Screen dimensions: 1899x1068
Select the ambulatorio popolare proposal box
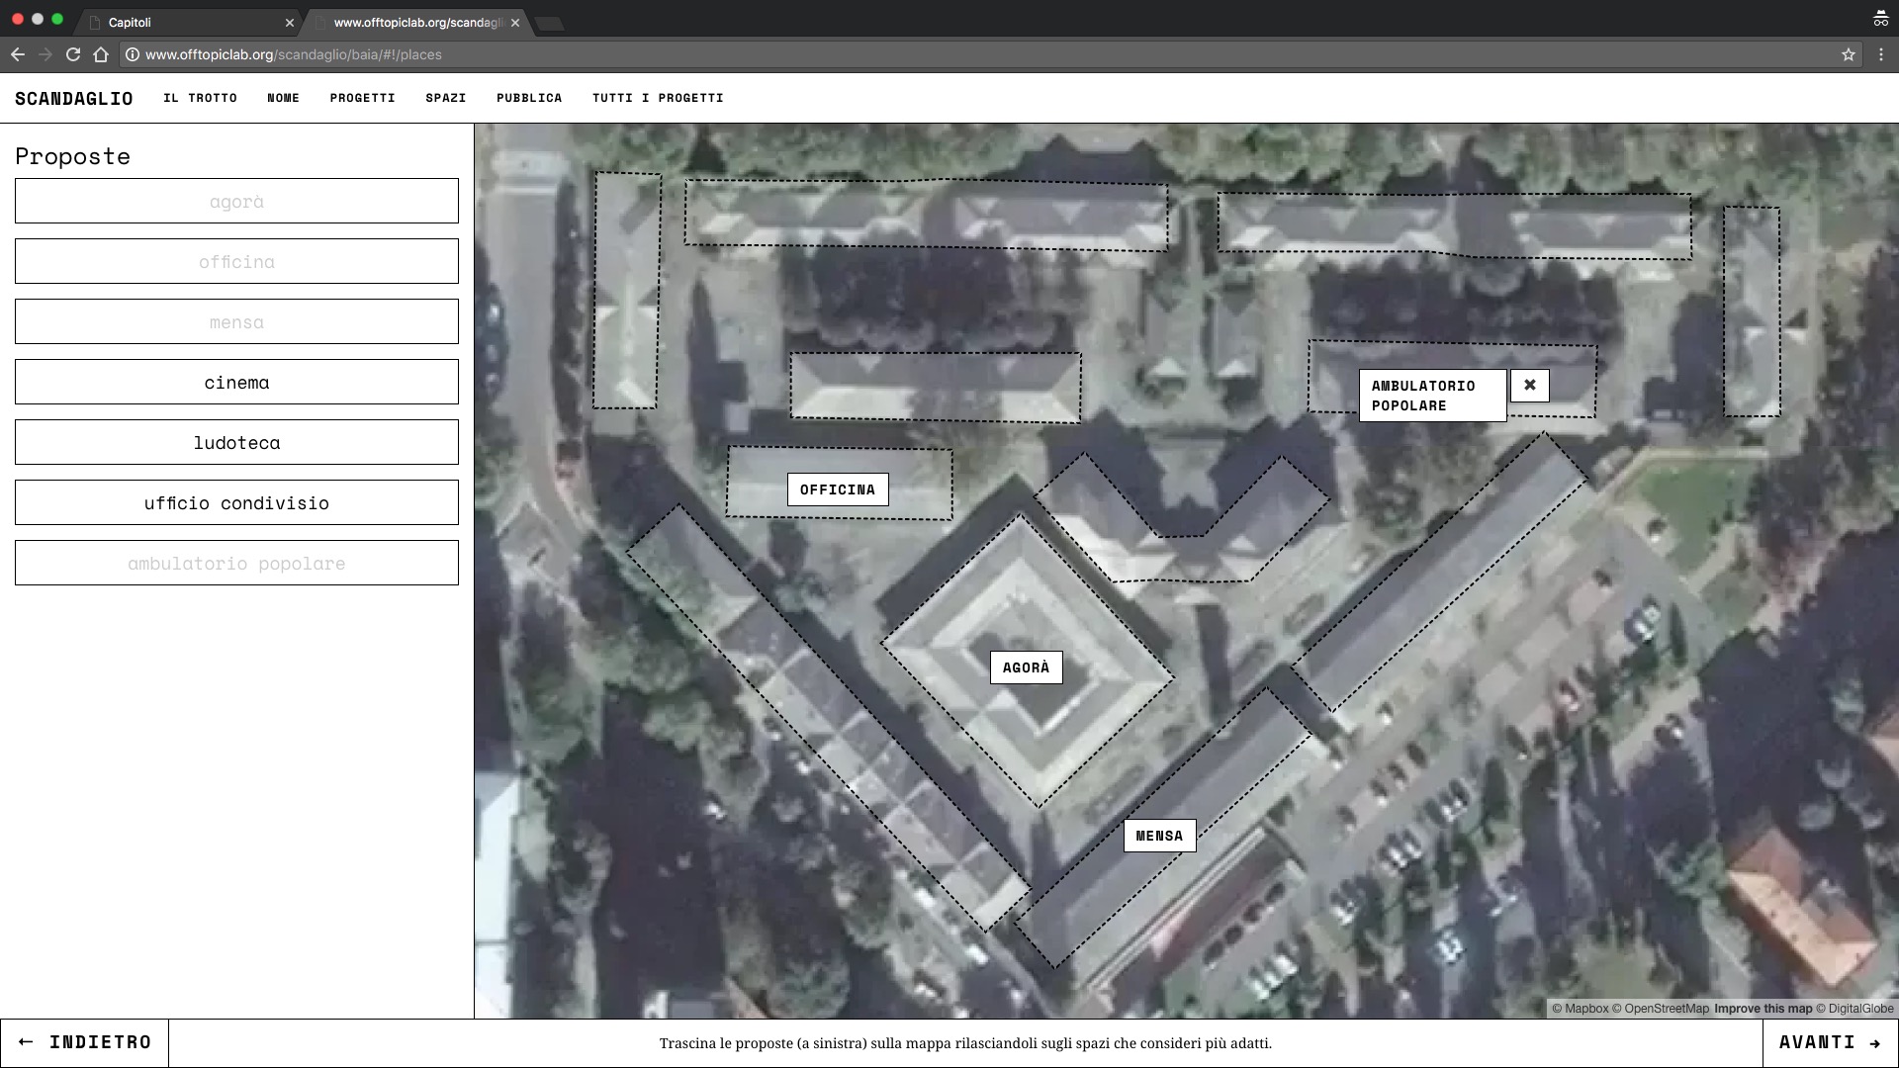pos(236,563)
